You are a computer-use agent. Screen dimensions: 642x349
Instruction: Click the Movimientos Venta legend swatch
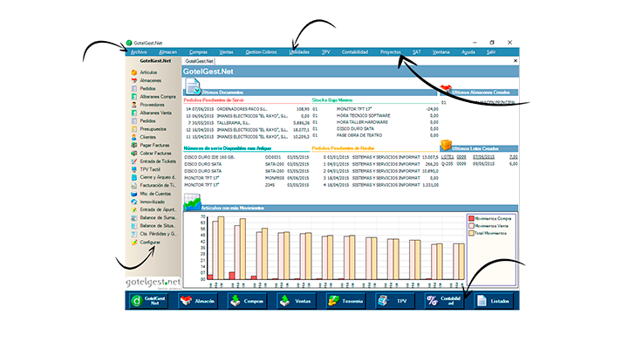click(x=471, y=226)
